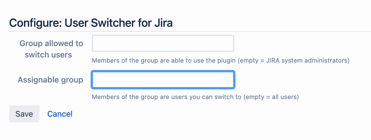Image resolution: width=371 pixels, height=140 pixels.
Task: Click help text about users you can switch to
Action: click(195, 97)
